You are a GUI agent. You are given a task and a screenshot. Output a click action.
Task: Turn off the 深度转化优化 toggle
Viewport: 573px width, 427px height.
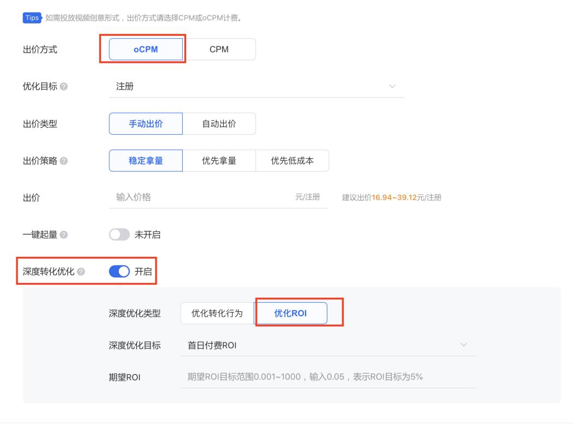119,272
